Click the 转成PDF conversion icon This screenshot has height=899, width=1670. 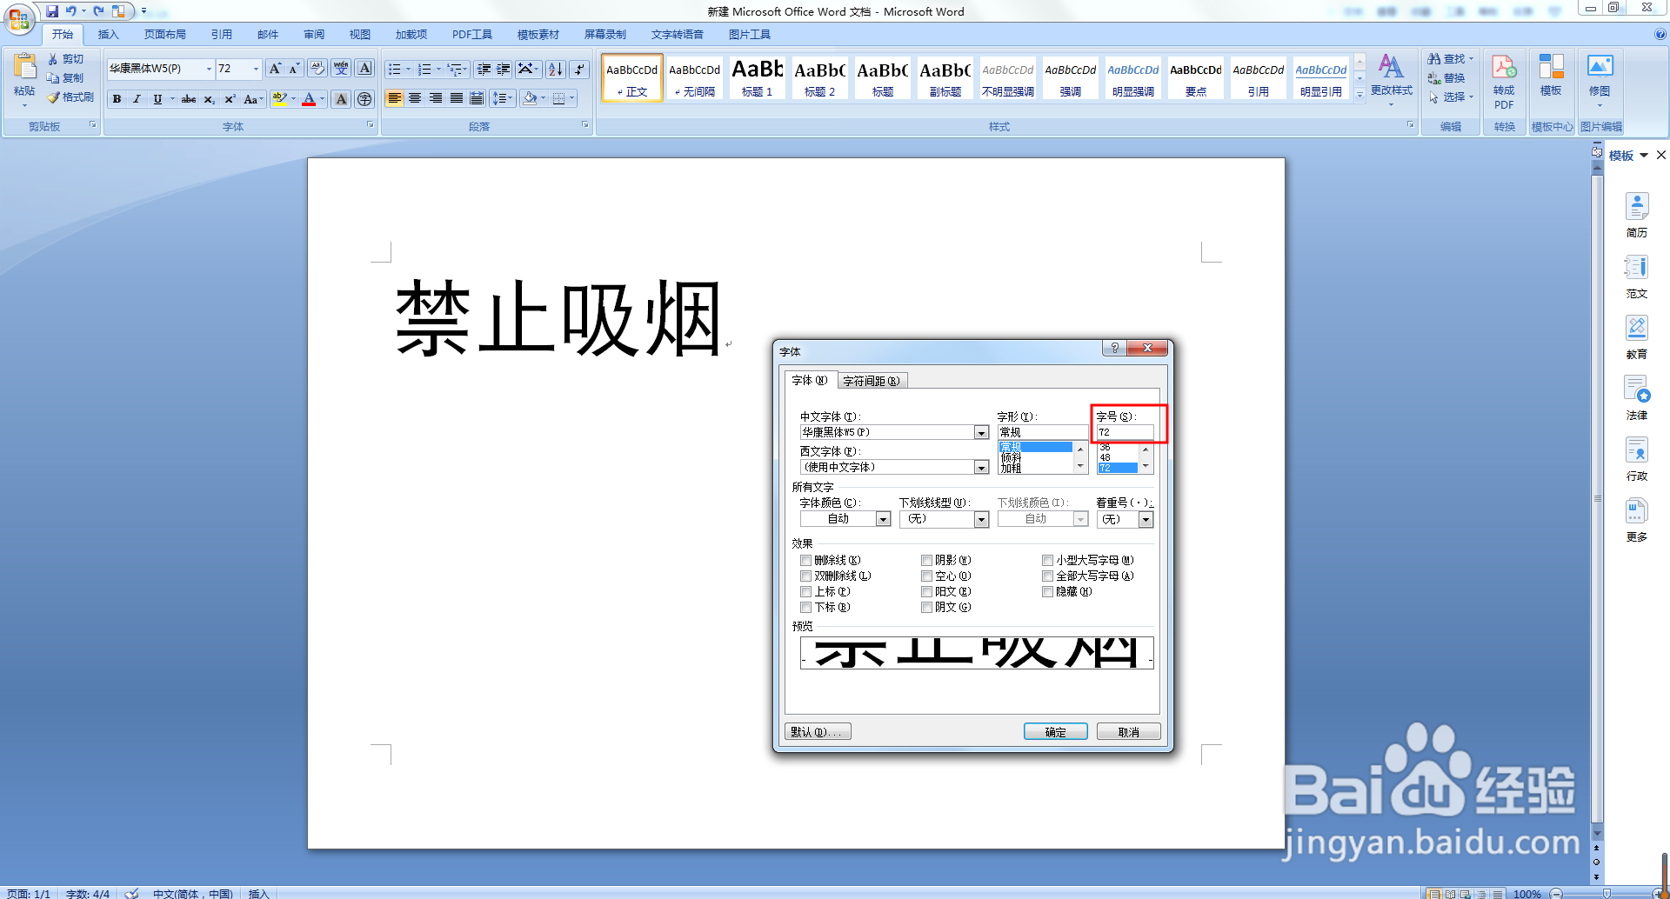tap(1504, 78)
